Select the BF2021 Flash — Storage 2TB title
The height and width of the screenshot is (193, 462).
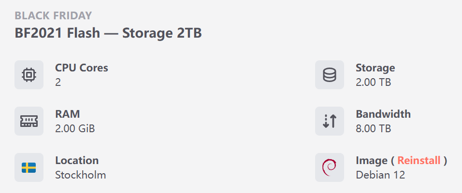point(108,33)
